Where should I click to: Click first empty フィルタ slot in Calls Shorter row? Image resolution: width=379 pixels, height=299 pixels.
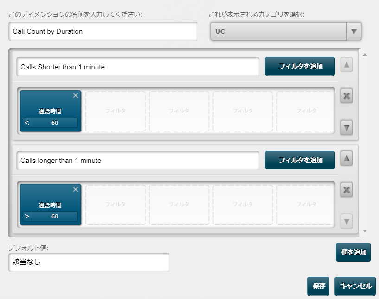click(116, 111)
